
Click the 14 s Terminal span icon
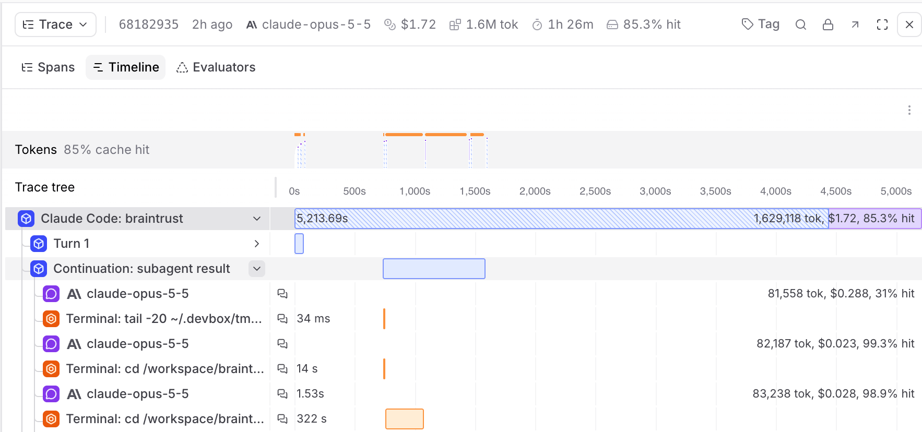click(51, 369)
